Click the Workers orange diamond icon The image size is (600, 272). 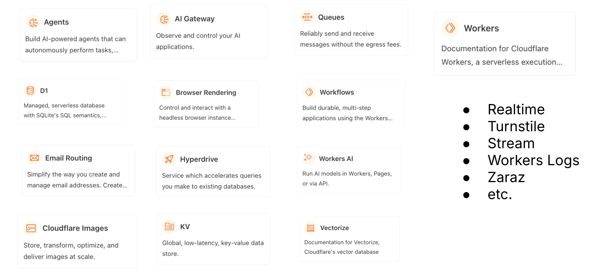450,28
